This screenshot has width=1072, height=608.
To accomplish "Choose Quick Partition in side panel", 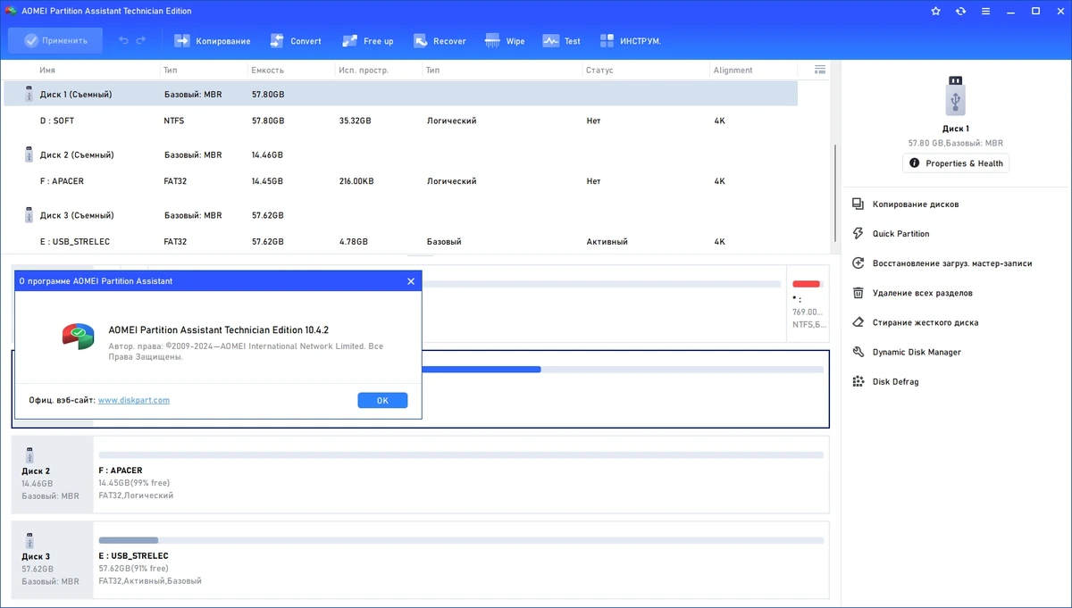I will (x=900, y=234).
